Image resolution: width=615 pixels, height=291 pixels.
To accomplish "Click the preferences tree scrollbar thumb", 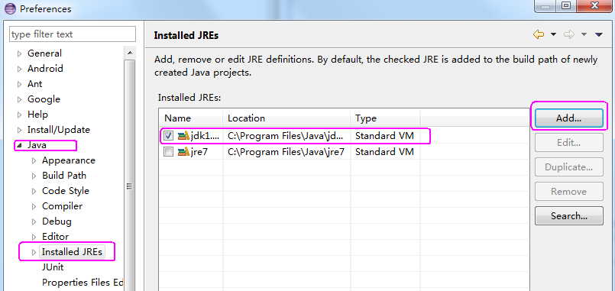I will [x=130, y=186].
